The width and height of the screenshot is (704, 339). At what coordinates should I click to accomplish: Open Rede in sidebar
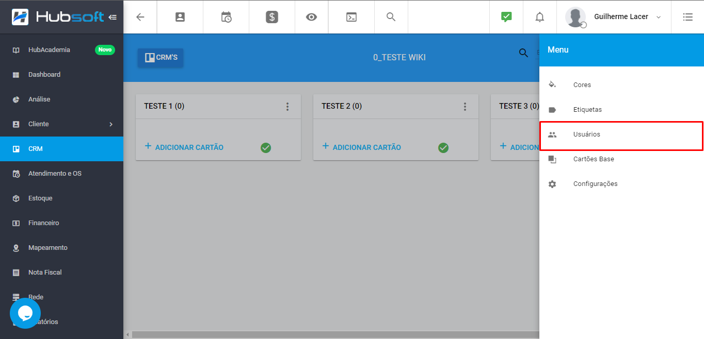pyautogui.click(x=61, y=297)
